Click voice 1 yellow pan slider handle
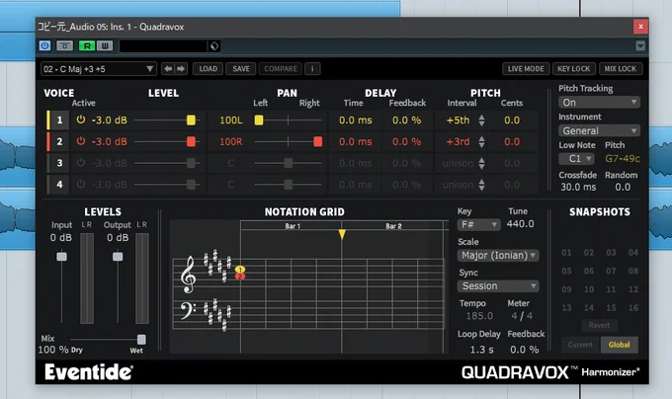The width and height of the screenshot is (672, 399). click(259, 120)
